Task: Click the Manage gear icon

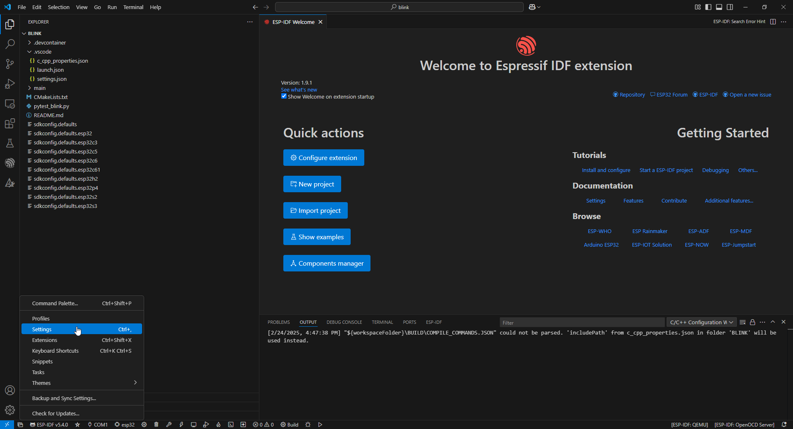Action: pos(10,410)
